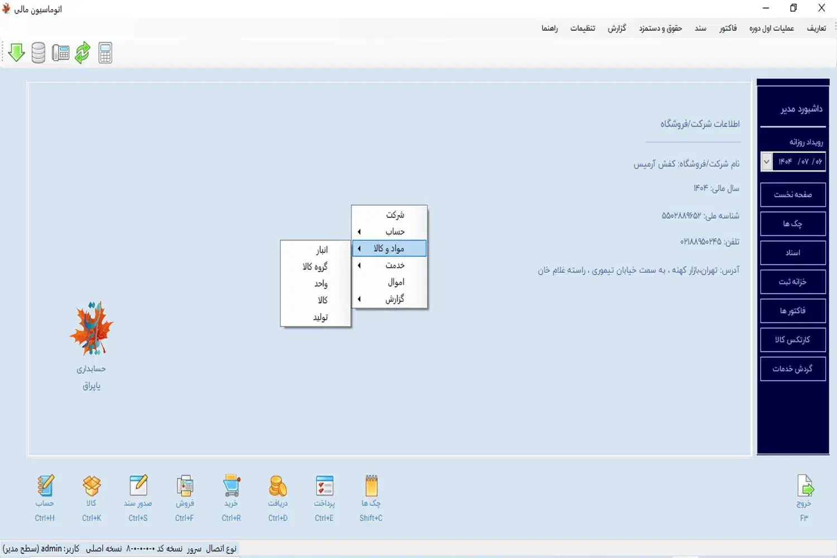Open the date dropdown arrow under رویداد روزانه
Screen dimensions: 837x558
pyautogui.click(x=767, y=161)
